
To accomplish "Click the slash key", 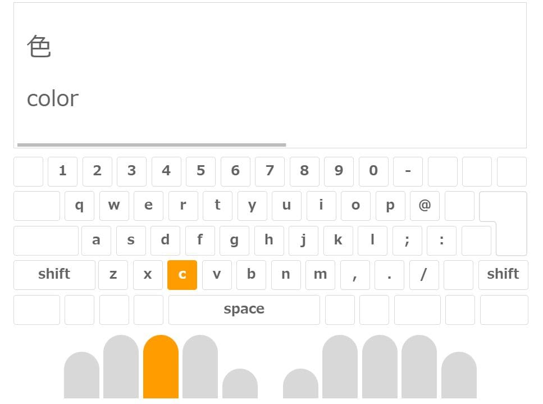I will click(424, 275).
